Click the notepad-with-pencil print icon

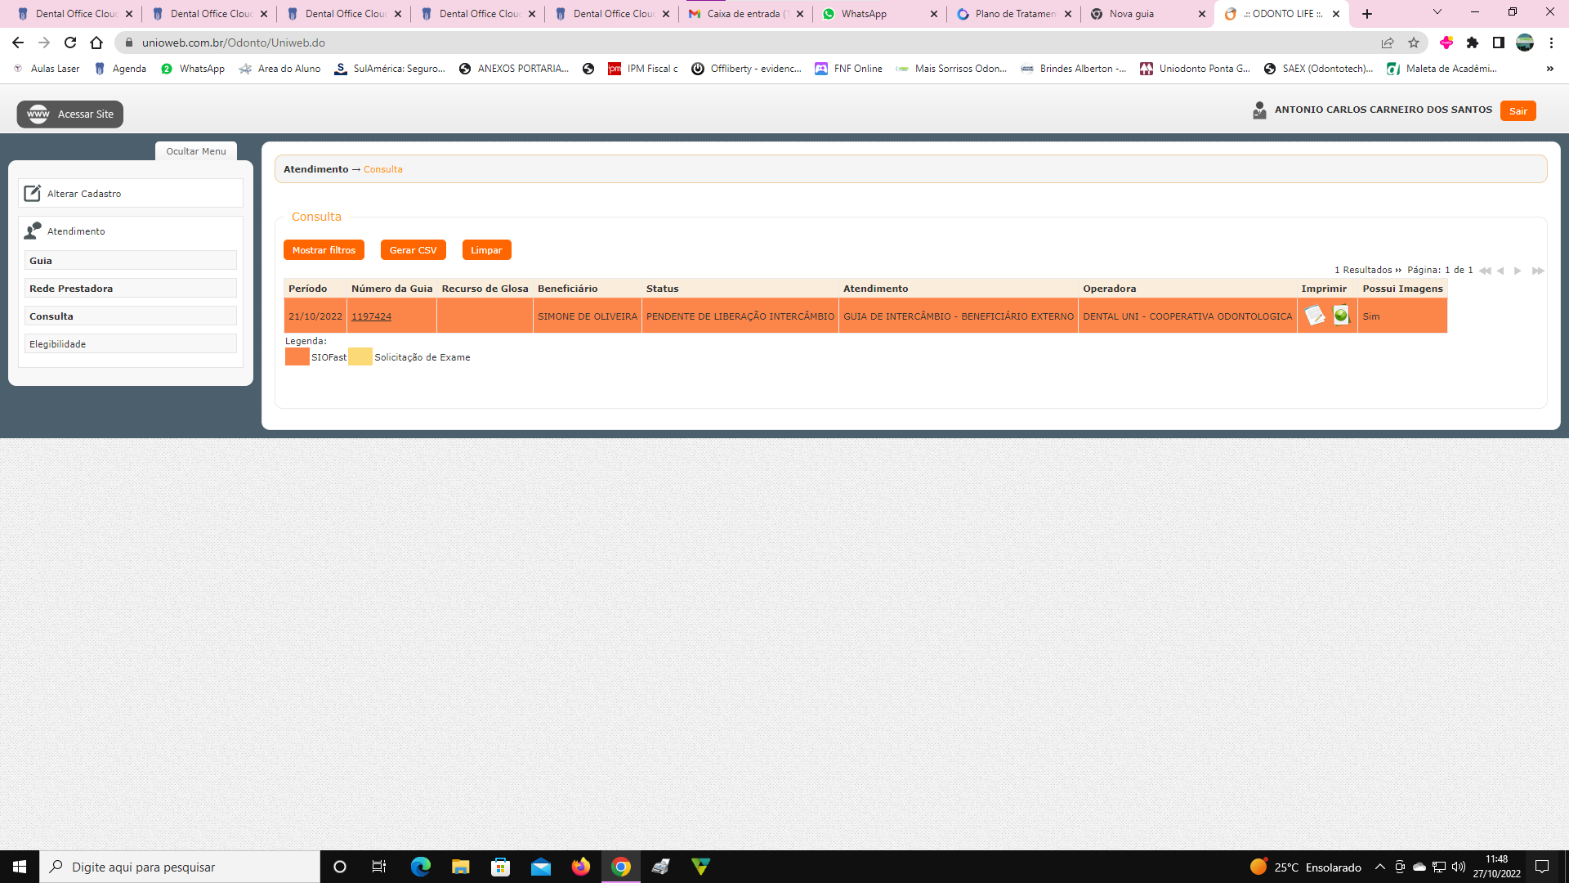1314,316
